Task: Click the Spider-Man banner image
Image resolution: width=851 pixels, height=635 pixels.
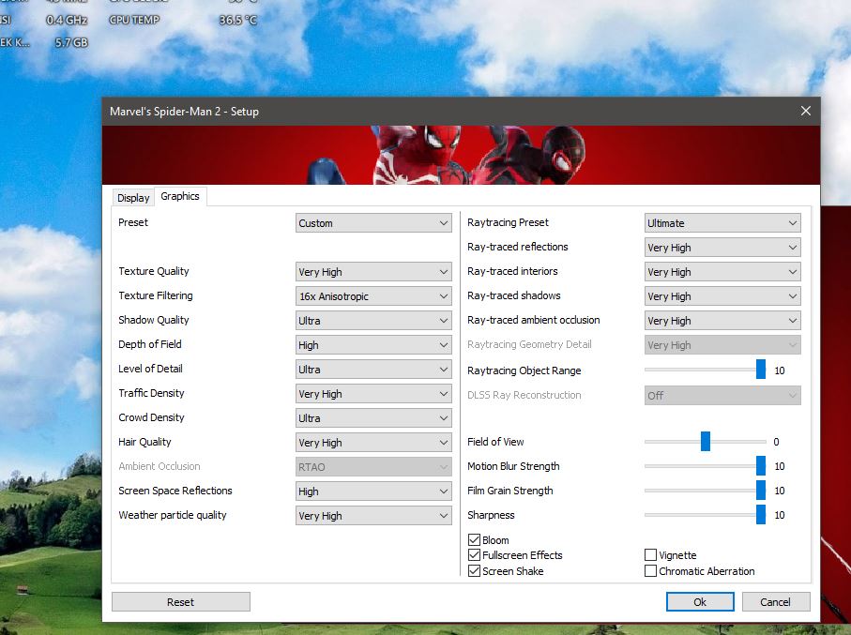Action: [461, 155]
